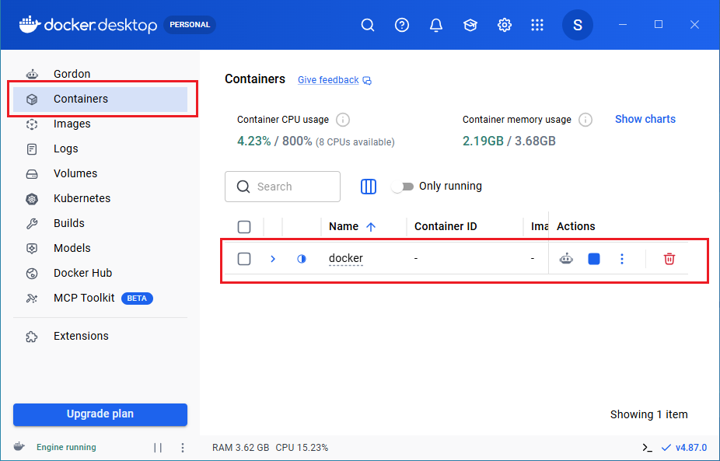Open Docker Hub in the sidebar
The height and width of the screenshot is (461, 720).
[100, 273]
